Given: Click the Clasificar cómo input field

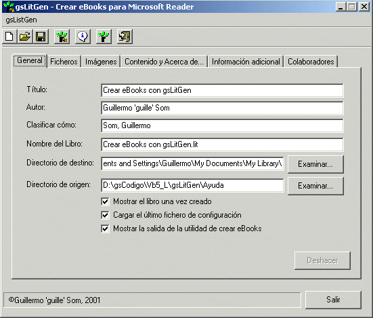Looking at the screenshot, I should 222,125.
